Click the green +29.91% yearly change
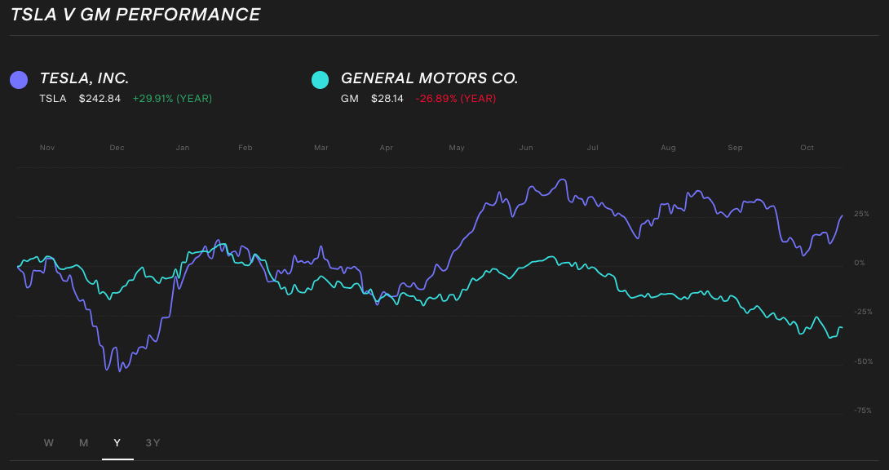 tap(172, 98)
